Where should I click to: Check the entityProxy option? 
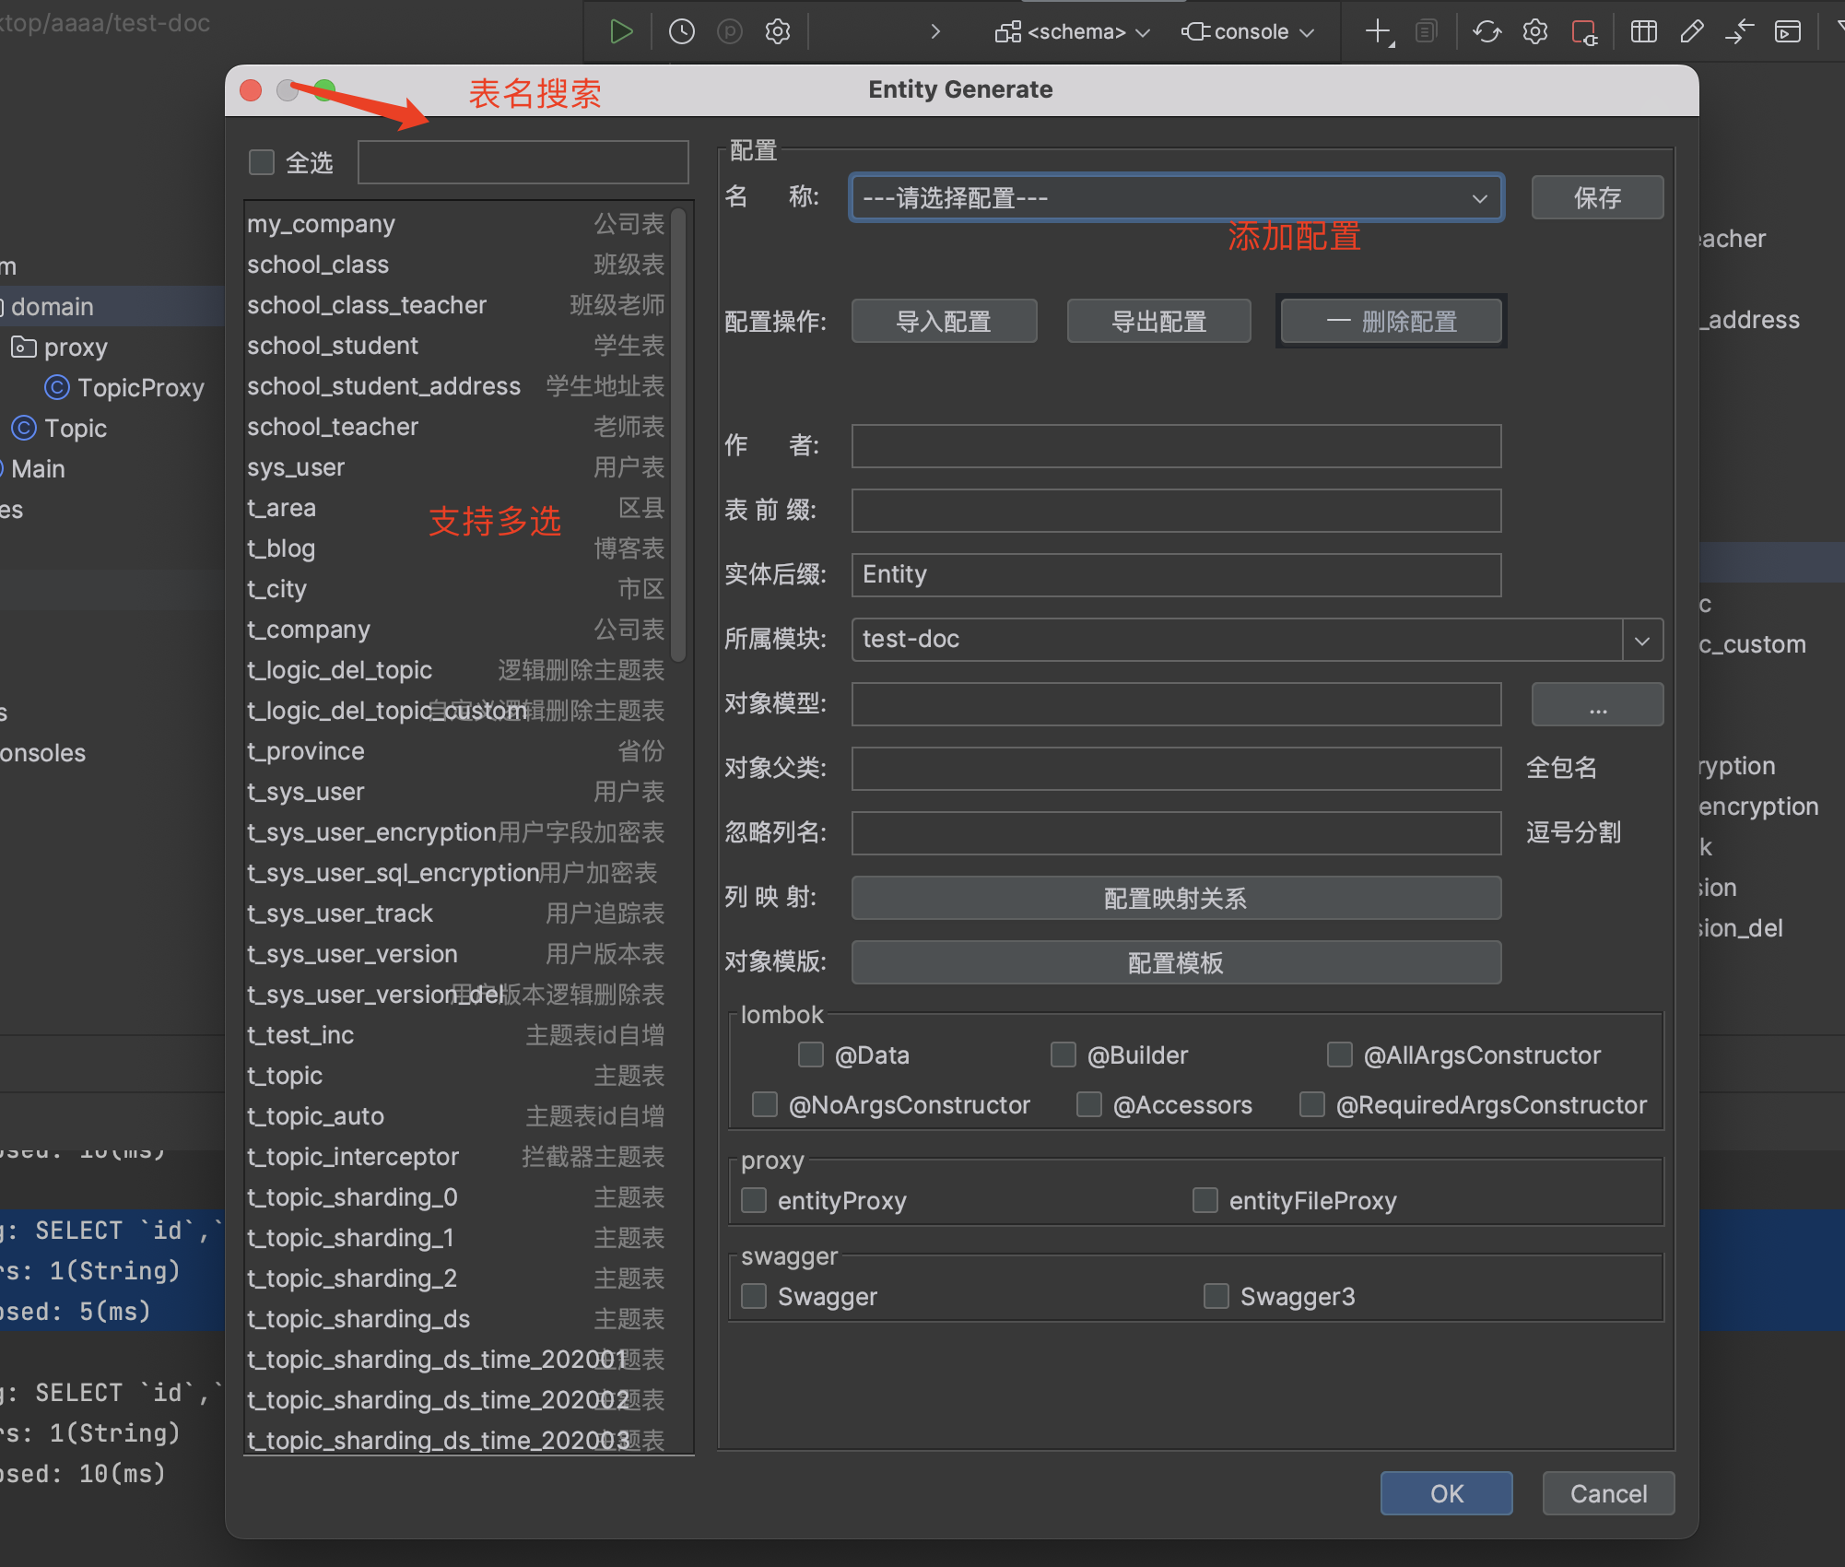point(754,1200)
